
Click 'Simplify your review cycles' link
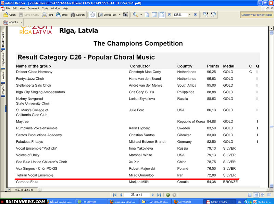click(x=257, y=15)
